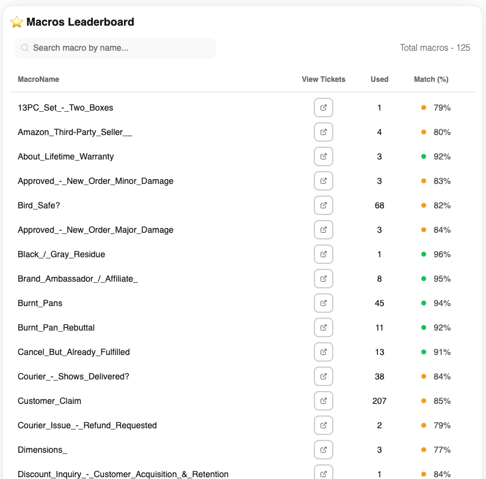Open tickets for Cancel_But_Already_Fulfilled

(324, 352)
